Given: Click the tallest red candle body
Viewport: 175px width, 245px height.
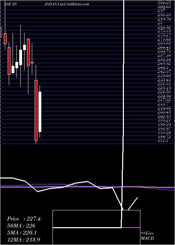Looking at the screenshot, I should pos(36,110).
